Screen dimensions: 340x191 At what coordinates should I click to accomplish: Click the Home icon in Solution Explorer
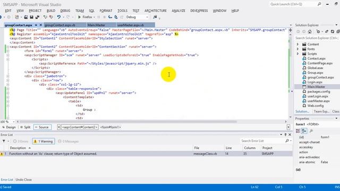(310, 32)
